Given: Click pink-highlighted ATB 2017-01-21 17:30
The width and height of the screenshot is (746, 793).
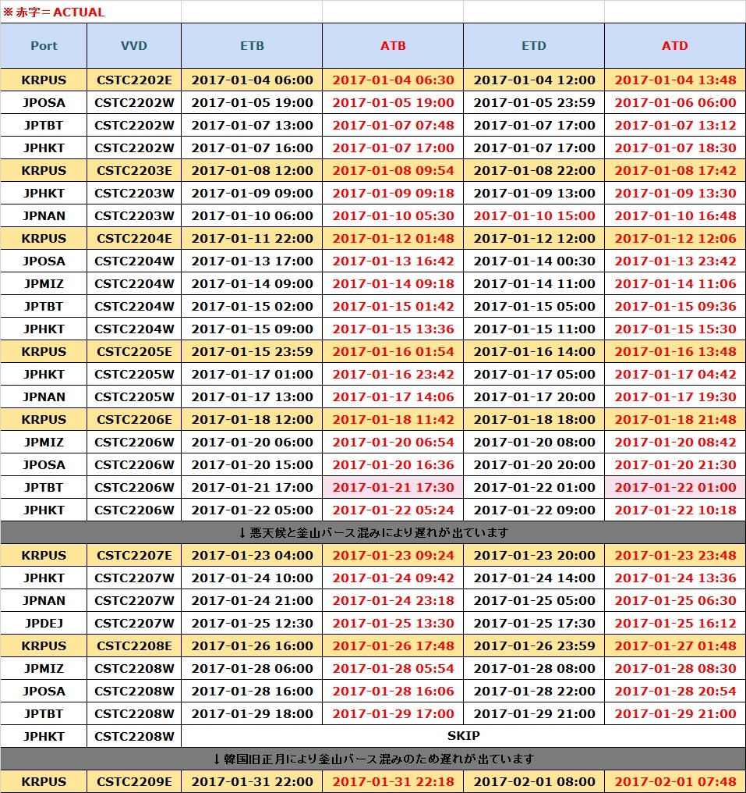Looking at the screenshot, I should pos(393,488).
